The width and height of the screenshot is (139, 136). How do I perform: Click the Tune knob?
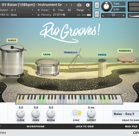click(x=106, y=7)
